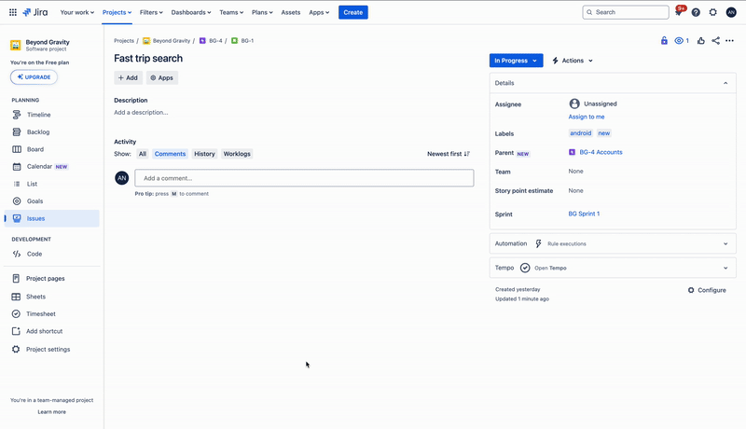
Task: Open the Dashboards menu
Action: tap(191, 12)
